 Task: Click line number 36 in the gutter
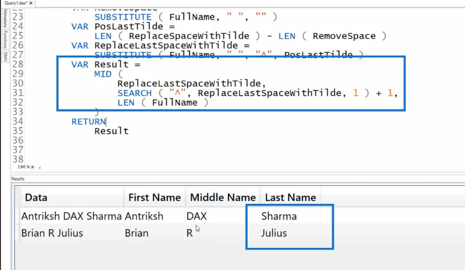pos(18,140)
